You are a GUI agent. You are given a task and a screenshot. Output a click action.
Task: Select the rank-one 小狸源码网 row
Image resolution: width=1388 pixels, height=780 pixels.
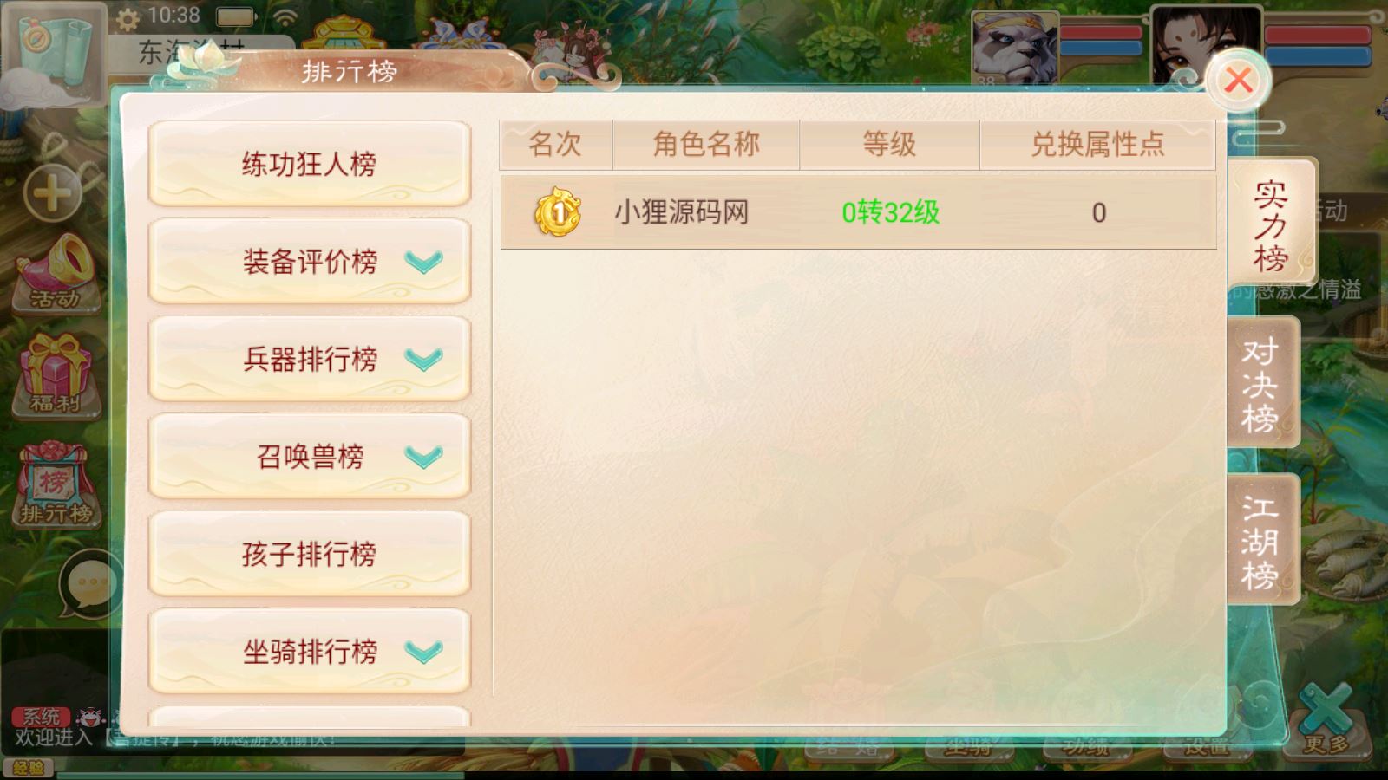(x=858, y=212)
